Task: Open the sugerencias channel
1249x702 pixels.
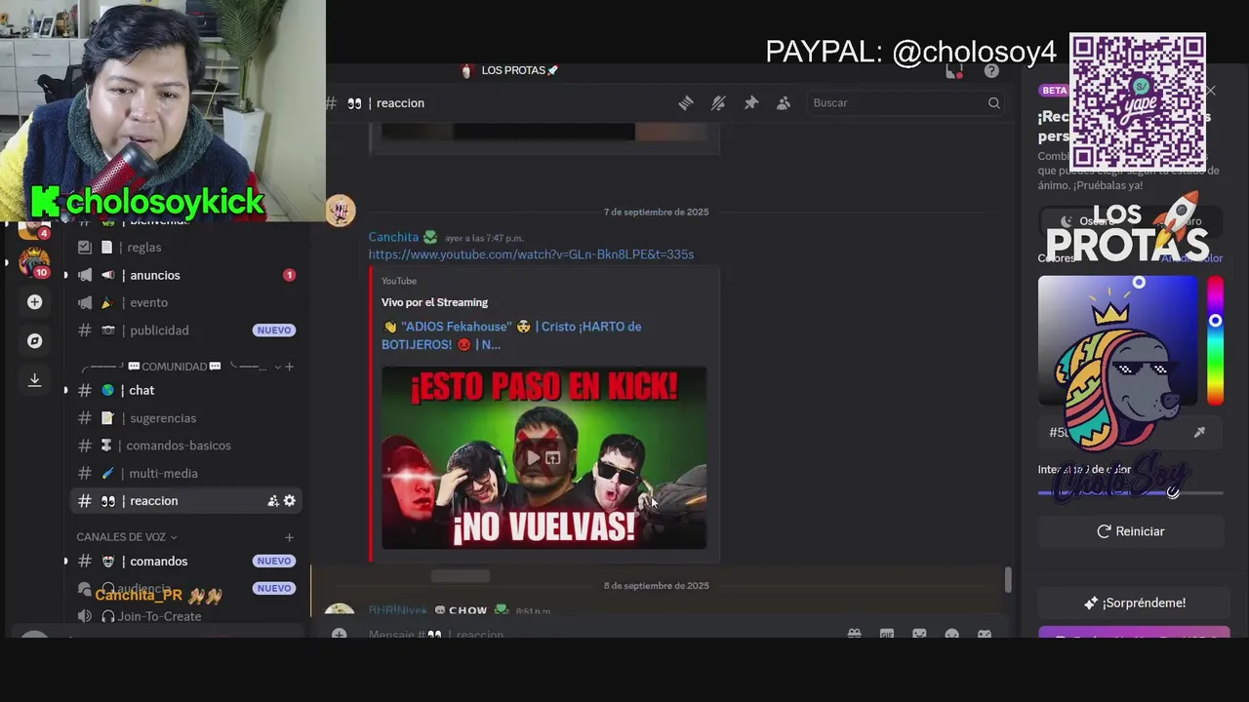Action: click(185, 418)
